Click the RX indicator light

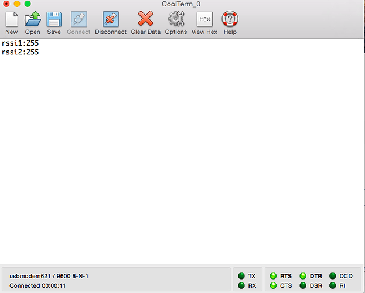tap(241, 285)
